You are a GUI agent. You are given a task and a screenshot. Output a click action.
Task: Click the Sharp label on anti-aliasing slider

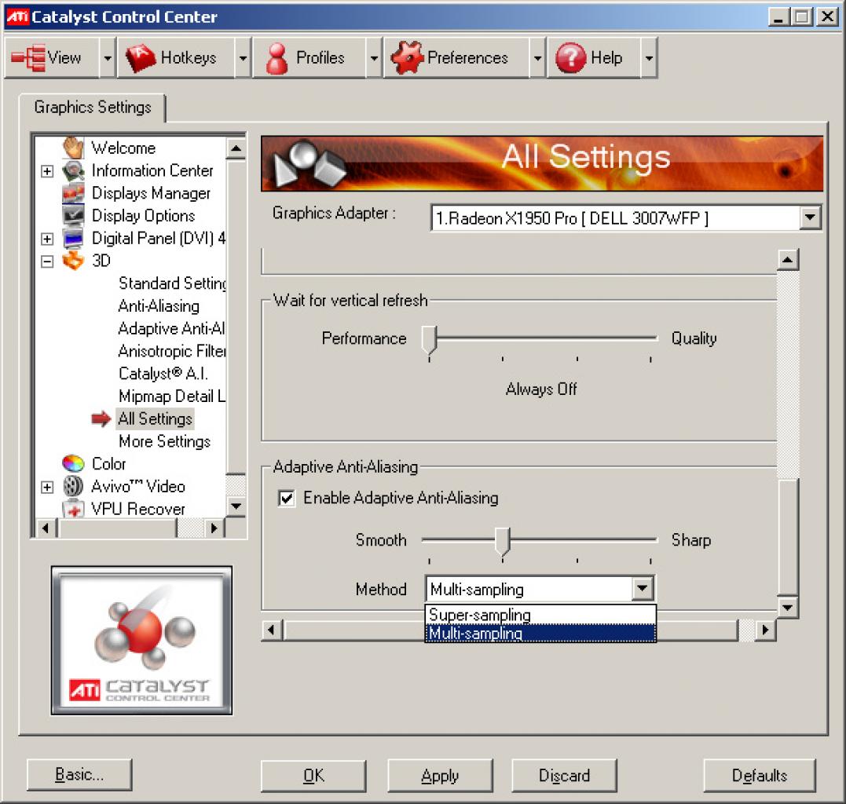pyautogui.click(x=691, y=540)
